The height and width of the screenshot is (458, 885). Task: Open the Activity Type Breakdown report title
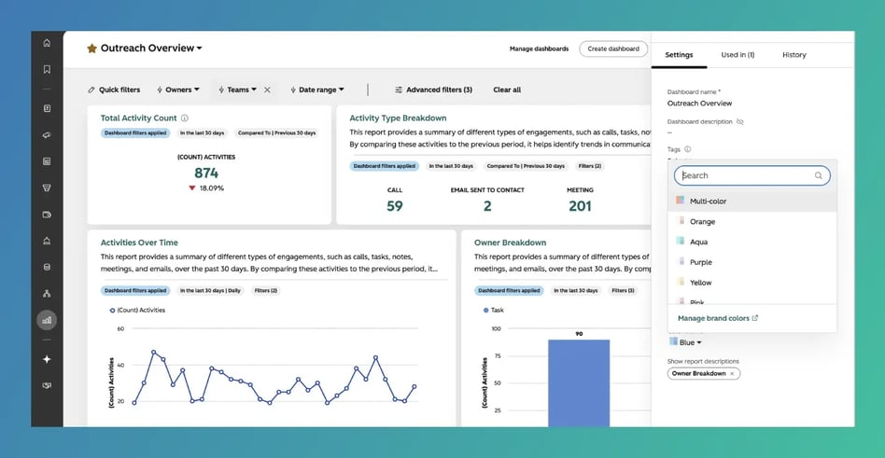click(x=398, y=118)
